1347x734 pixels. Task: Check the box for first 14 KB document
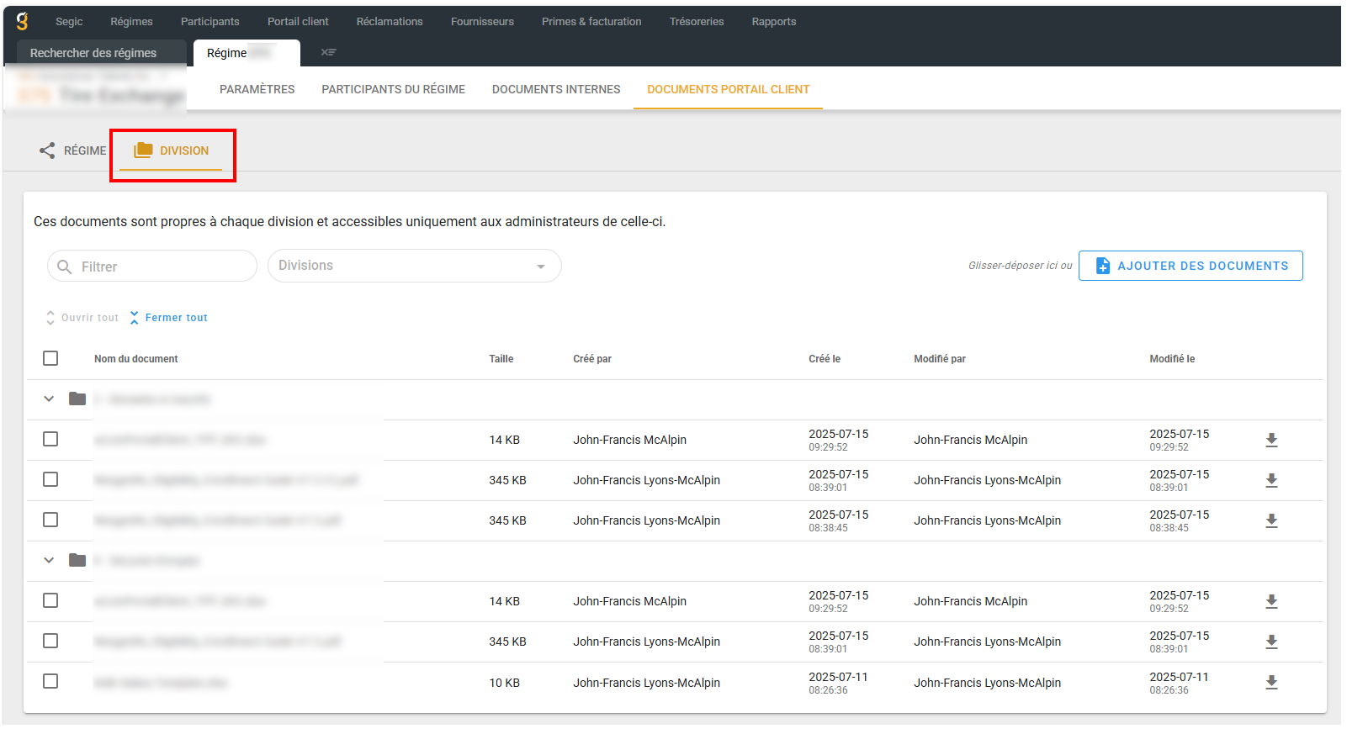pyautogui.click(x=50, y=439)
